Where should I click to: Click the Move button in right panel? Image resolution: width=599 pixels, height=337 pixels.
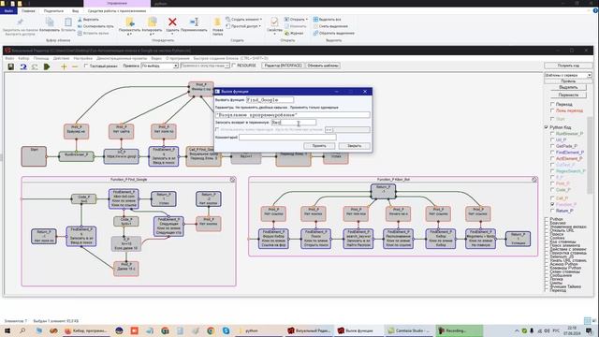pos(568,95)
